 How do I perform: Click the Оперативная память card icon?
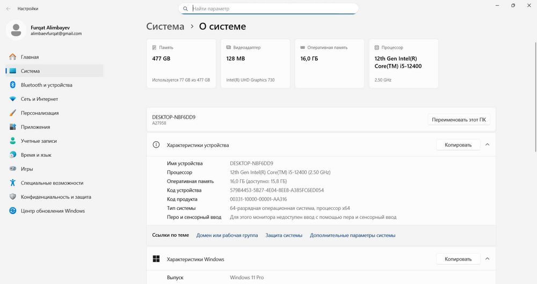click(x=302, y=48)
